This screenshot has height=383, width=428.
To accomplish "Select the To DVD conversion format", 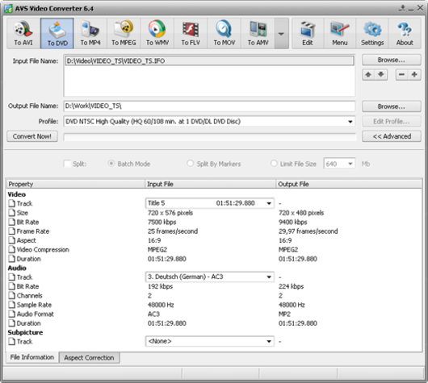I will [x=57, y=34].
